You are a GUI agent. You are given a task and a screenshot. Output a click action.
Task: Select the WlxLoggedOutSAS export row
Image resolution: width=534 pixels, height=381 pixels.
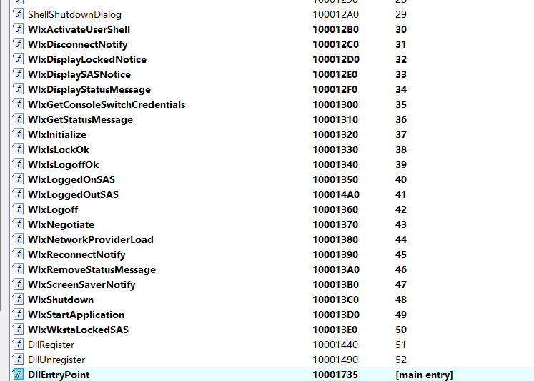(x=73, y=194)
